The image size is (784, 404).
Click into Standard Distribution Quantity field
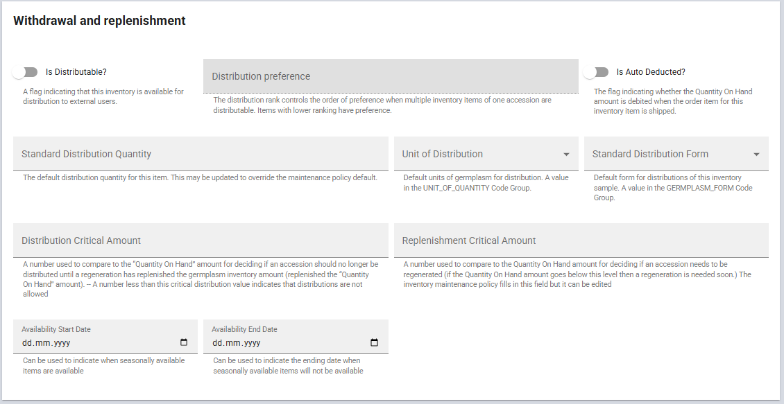tap(201, 154)
